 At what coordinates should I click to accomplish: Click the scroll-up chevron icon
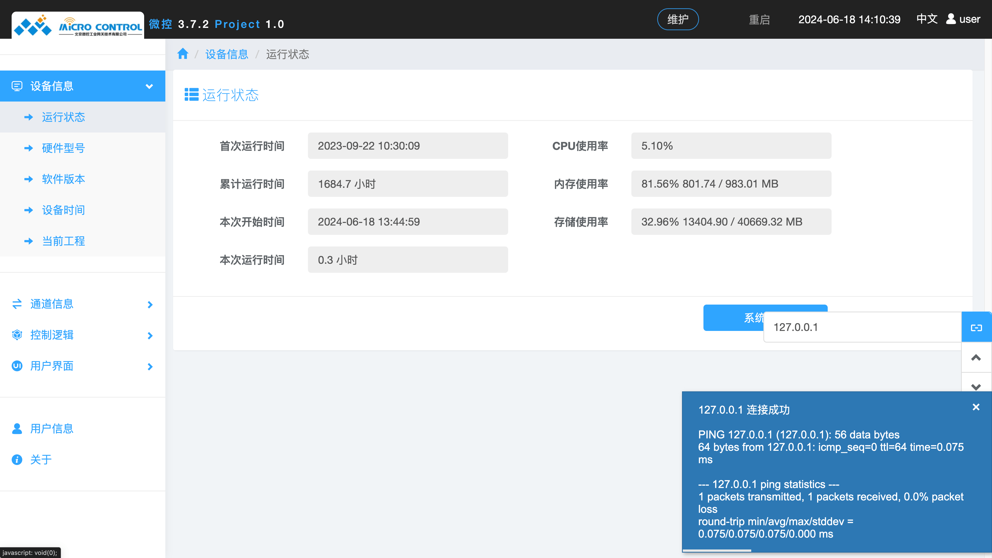[x=976, y=358]
